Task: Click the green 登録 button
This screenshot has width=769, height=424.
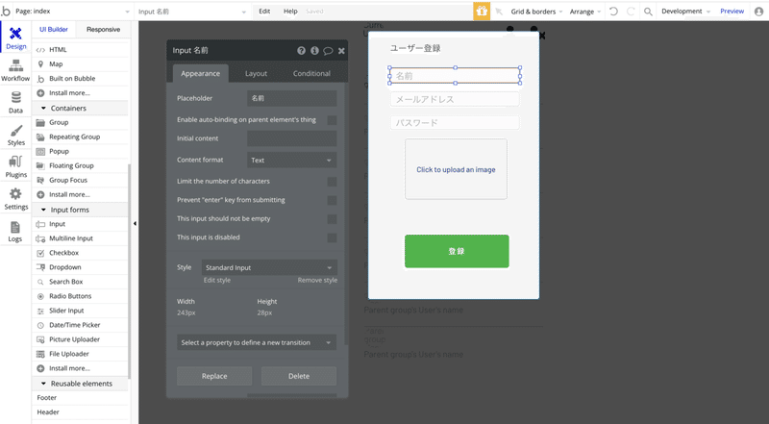Action: tap(457, 251)
